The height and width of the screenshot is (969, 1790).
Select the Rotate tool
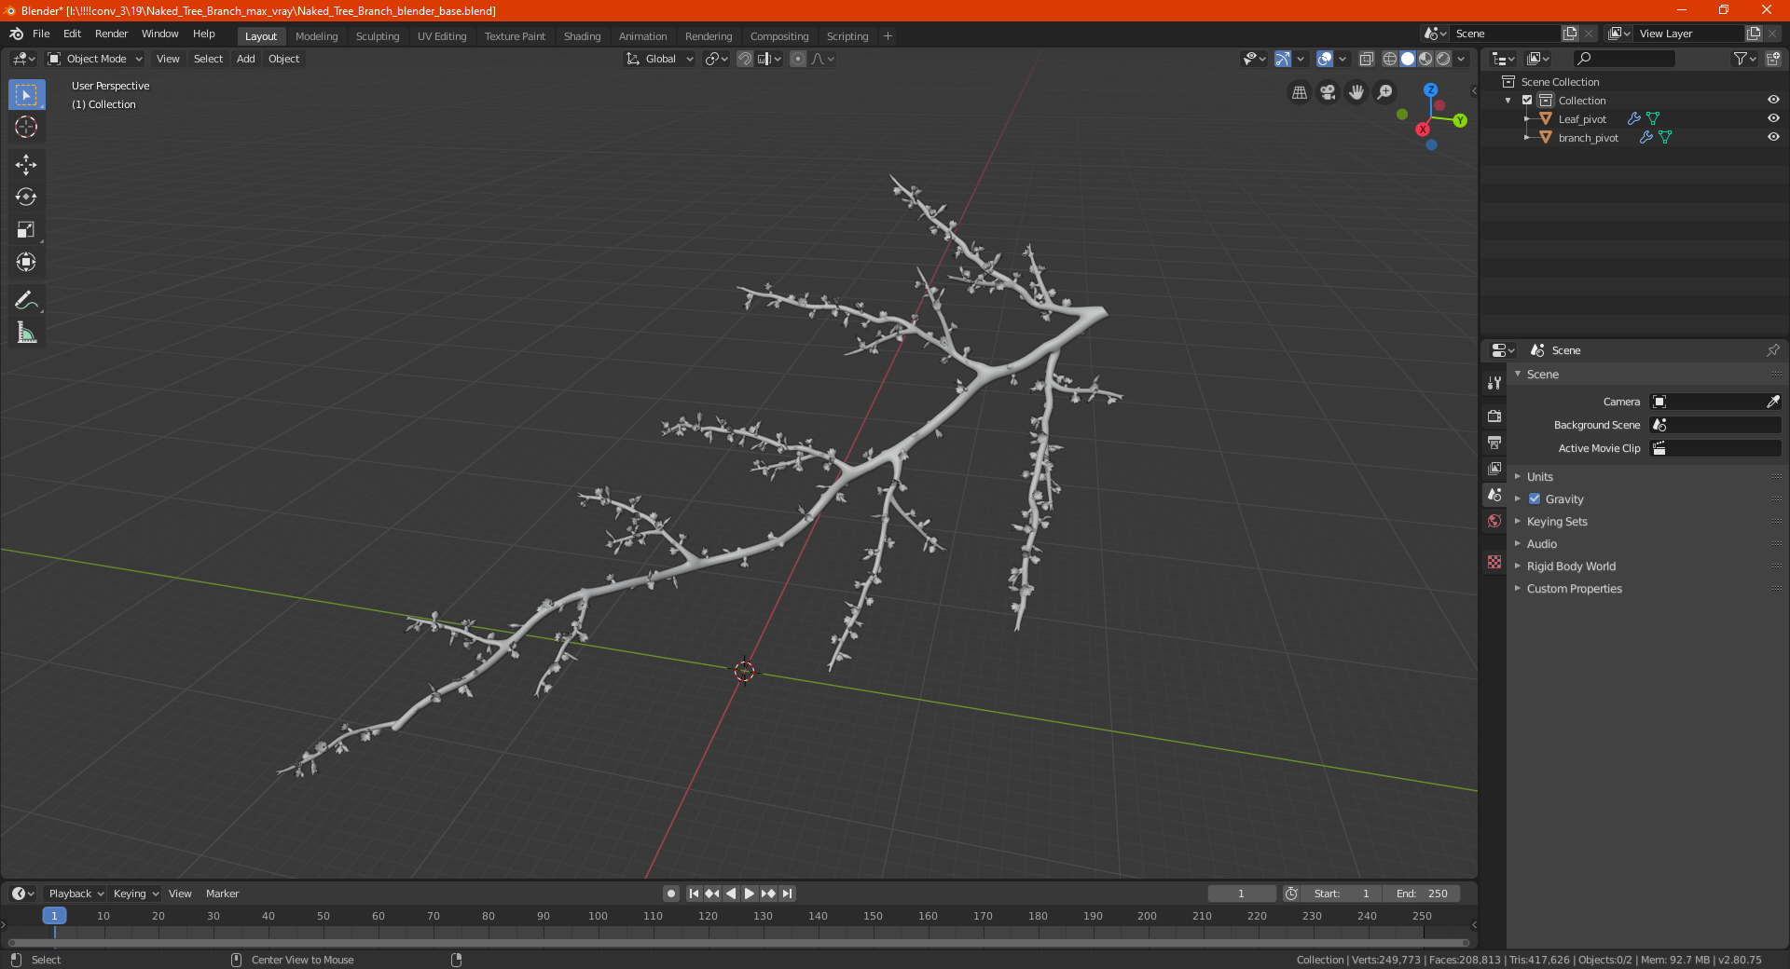[26, 198]
